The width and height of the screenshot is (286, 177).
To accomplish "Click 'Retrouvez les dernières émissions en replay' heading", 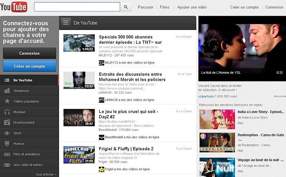I will [x=231, y=105].
